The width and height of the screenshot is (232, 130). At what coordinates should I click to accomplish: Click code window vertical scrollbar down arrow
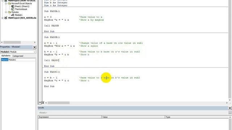pyautogui.click(x=230, y=100)
